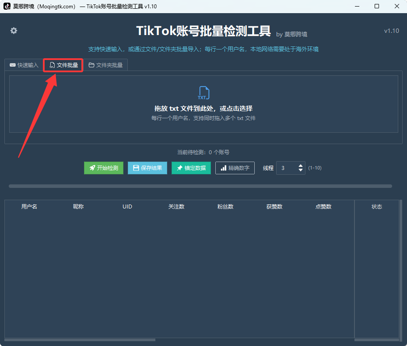This screenshot has height=346, width=407.
Task: Click the v1.10 version label
Action: (x=391, y=31)
